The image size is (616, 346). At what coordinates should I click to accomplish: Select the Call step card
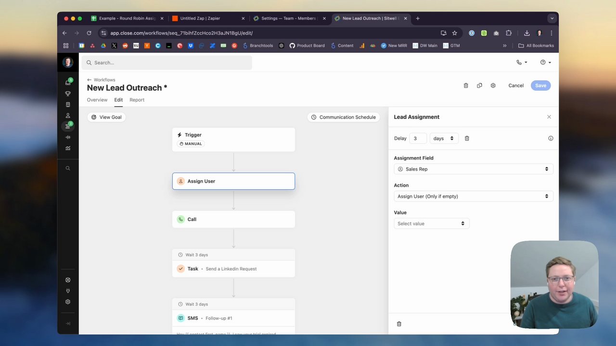[x=233, y=219]
